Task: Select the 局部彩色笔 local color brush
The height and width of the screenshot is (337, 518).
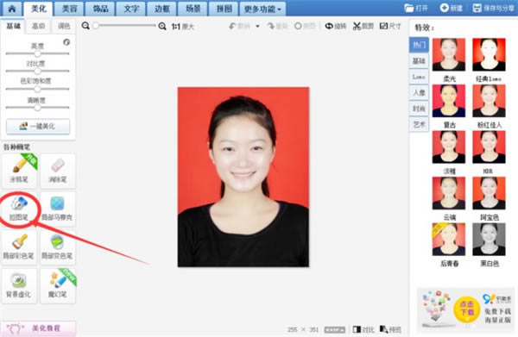Action: tap(19, 247)
